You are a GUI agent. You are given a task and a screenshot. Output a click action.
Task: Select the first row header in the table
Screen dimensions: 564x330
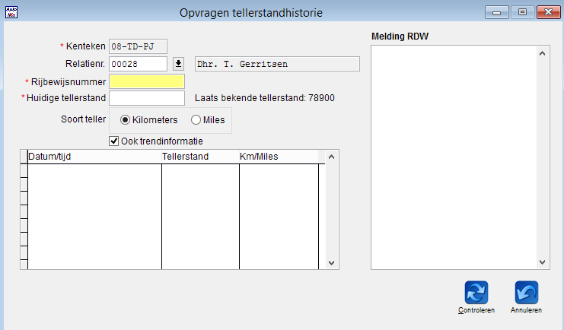tap(24, 171)
